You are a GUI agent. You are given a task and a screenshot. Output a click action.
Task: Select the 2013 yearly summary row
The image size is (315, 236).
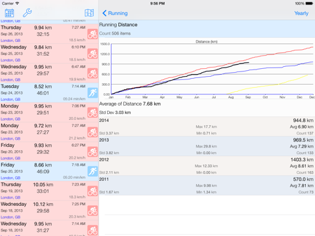[x=207, y=146]
